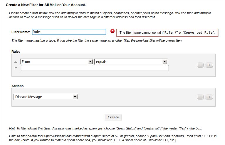This screenshot has height=145, width=225.
Task: Remove the rule with the minus button
Action: coord(200,65)
